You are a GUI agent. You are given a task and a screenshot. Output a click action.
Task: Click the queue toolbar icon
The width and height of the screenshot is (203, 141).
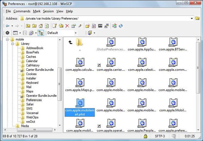pyautogui.click(x=25, y=33)
